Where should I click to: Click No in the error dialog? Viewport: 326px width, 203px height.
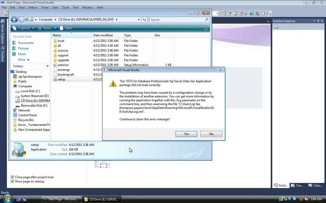point(211,134)
